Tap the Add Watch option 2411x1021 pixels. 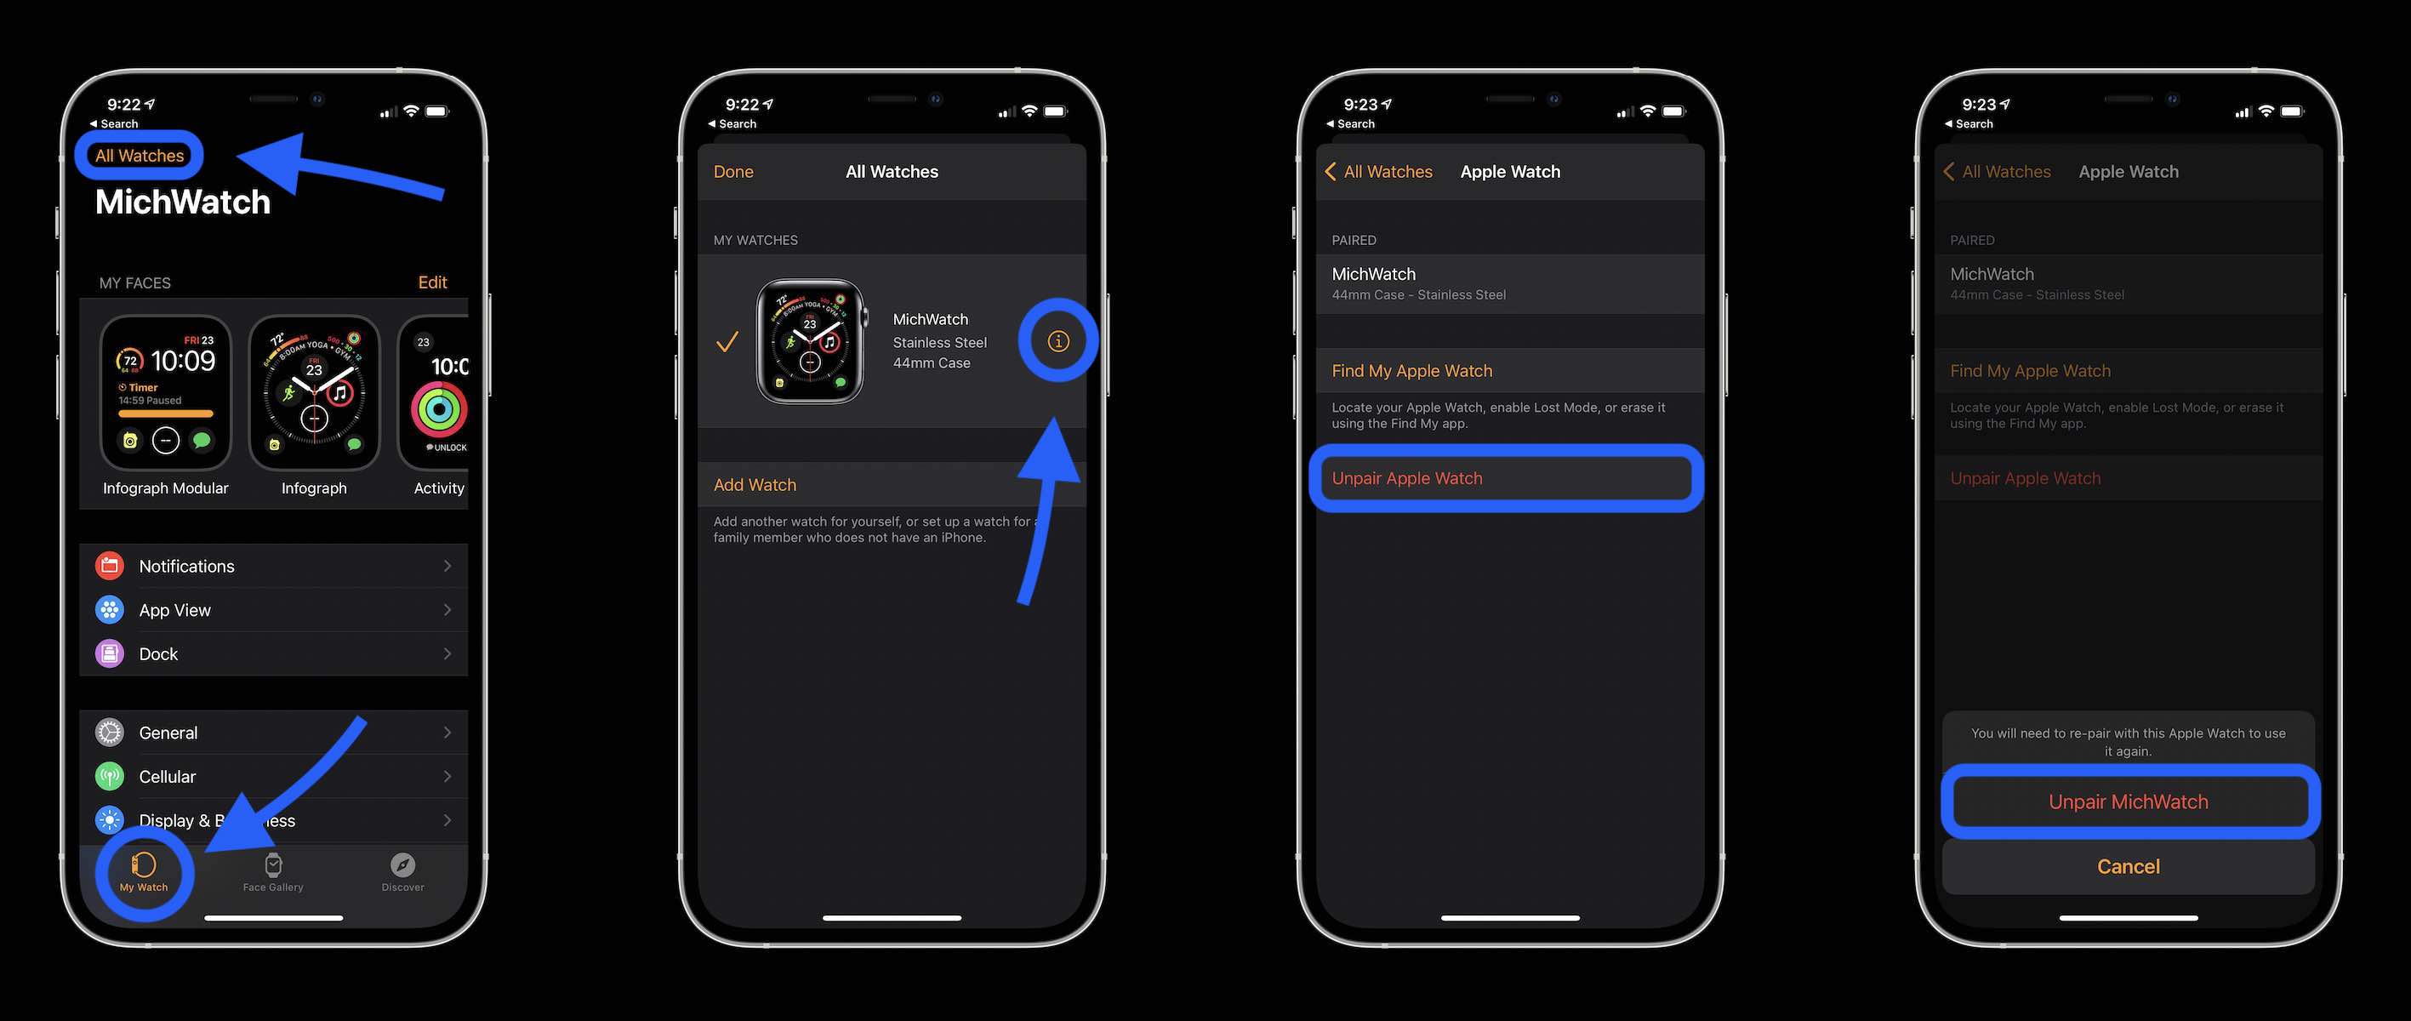click(x=755, y=484)
